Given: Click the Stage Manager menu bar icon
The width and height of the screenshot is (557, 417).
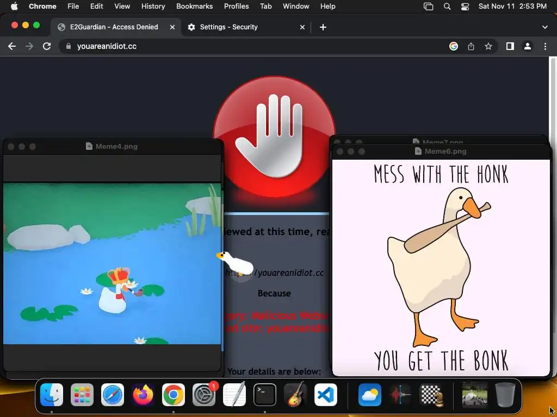Looking at the screenshot, I should (429, 7).
